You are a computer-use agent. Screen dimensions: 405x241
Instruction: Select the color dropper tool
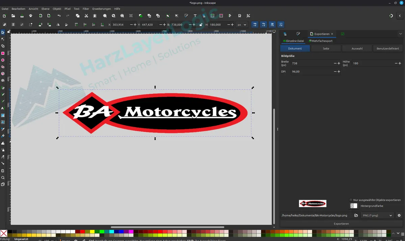coord(3,129)
